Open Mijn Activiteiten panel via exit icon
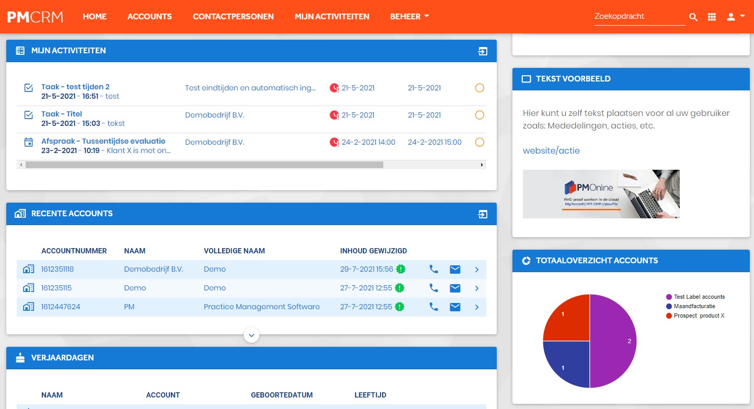This screenshot has height=409, width=754. (x=483, y=51)
